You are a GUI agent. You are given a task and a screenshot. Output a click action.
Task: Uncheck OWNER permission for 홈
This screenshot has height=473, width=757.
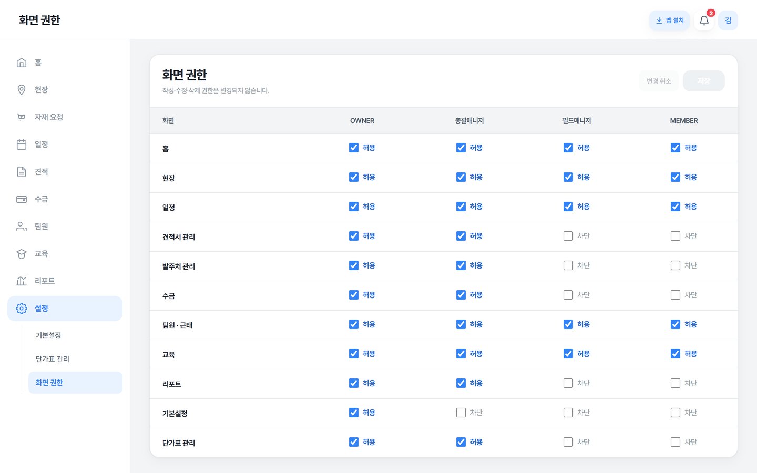[x=354, y=148]
